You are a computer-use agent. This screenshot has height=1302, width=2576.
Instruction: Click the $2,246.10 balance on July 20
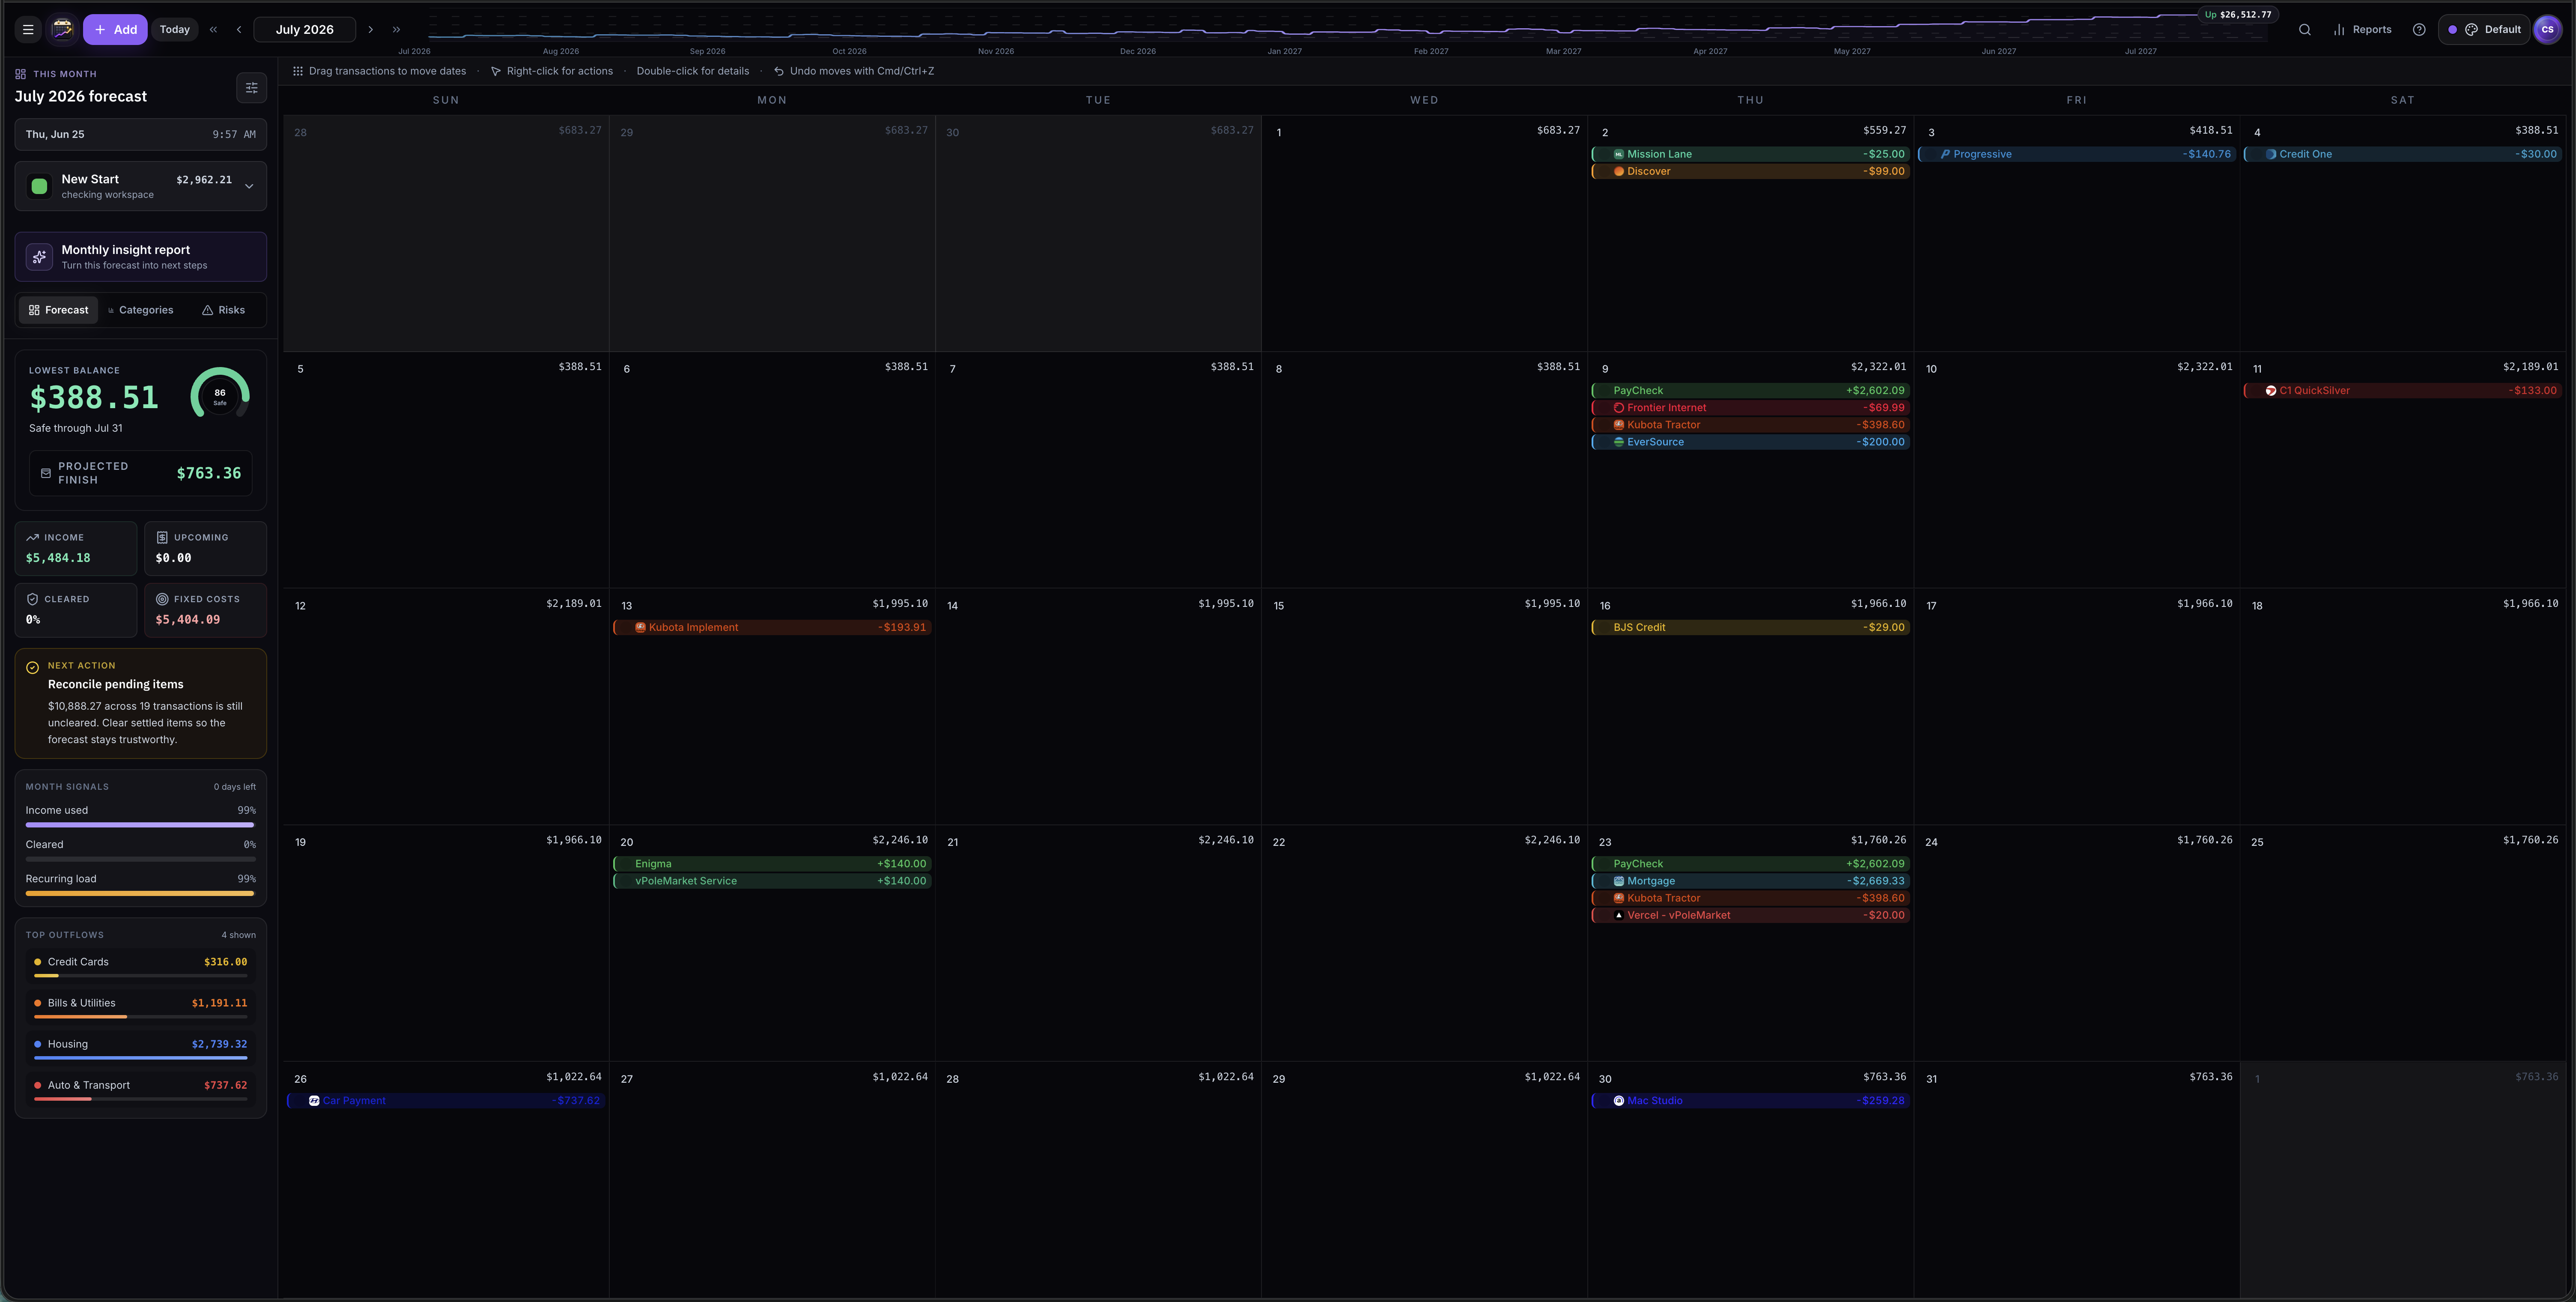pos(900,840)
